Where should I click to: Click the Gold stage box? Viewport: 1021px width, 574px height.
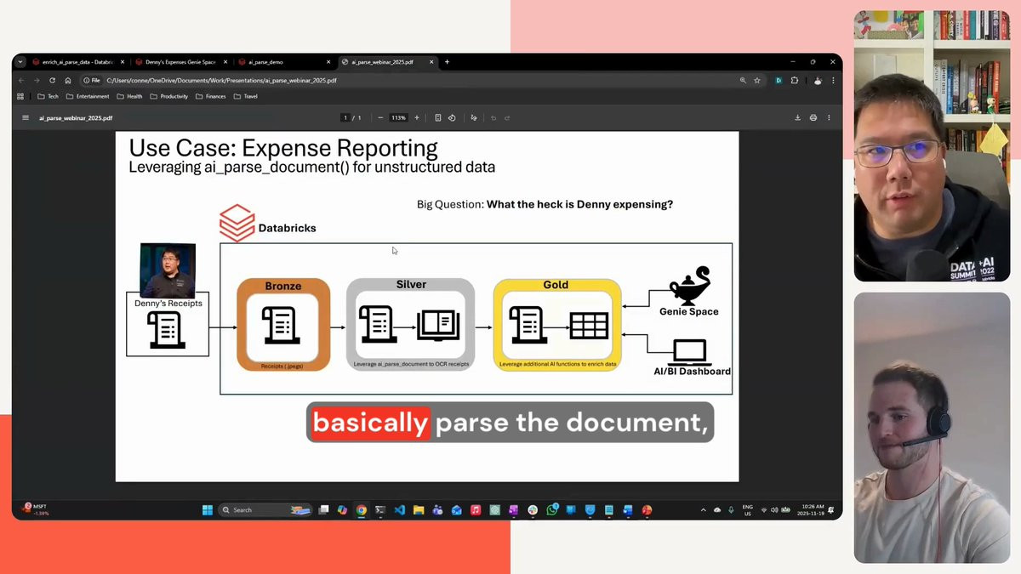[x=557, y=325]
